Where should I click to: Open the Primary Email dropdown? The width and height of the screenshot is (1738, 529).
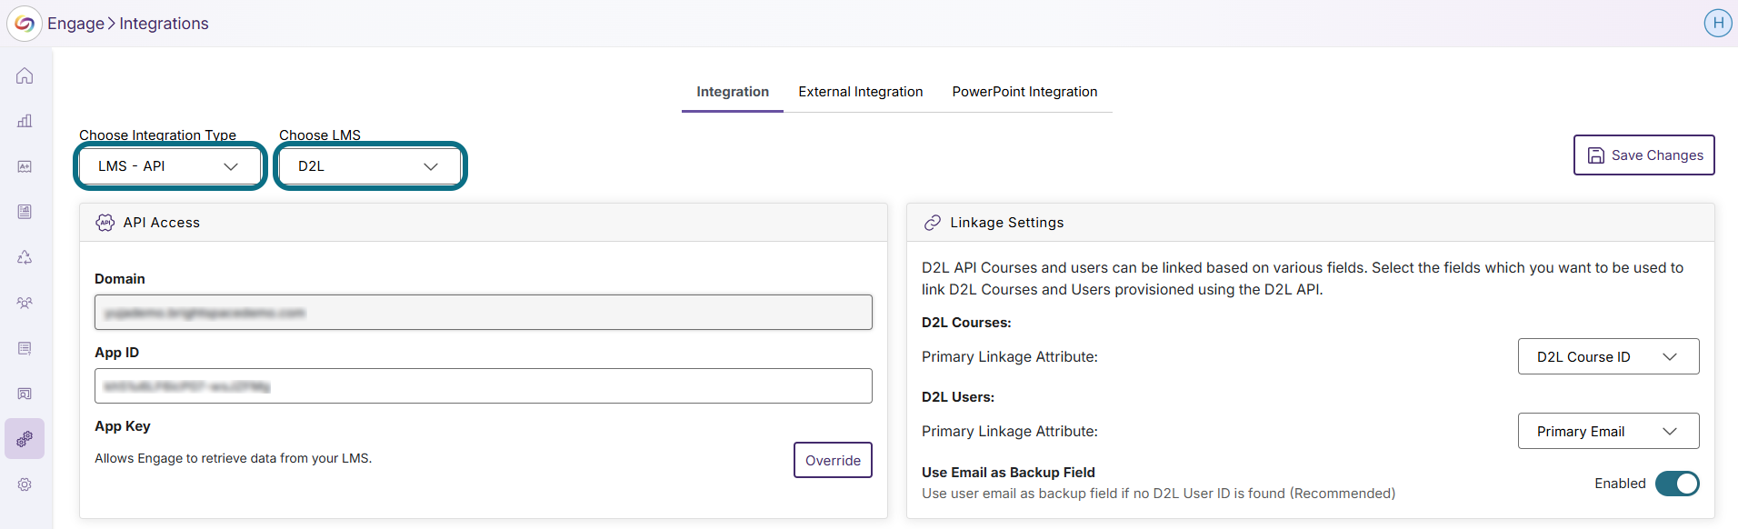click(x=1608, y=431)
